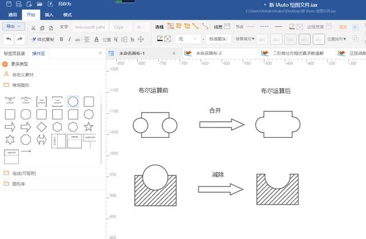Image resolution: width=366 pixels, height=239 pixels.
Task: Select the orthogonal connector line style
Action: click(170, 26)
